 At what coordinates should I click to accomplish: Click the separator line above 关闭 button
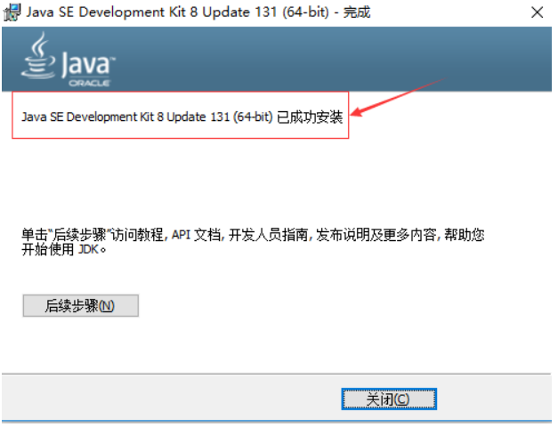277,374
